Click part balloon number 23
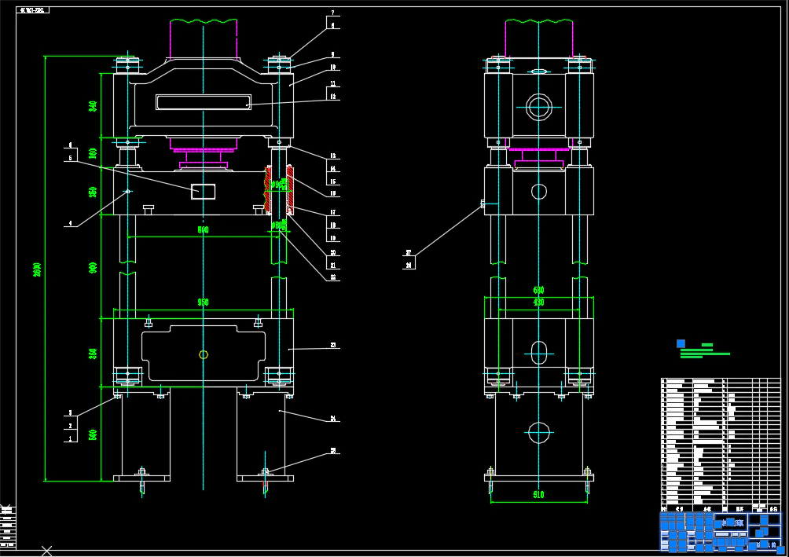 coord(332,345)
